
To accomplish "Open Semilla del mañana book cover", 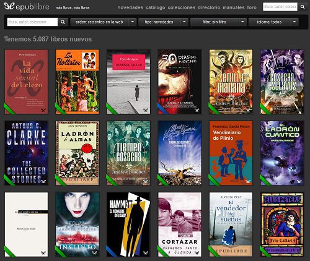I will tap(231, 82).
